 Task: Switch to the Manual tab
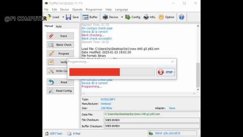(x=49, y=26)
